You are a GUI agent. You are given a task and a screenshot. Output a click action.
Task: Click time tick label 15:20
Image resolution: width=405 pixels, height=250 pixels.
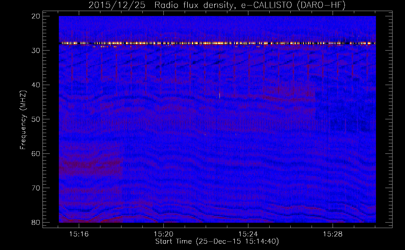pos(164,234)
